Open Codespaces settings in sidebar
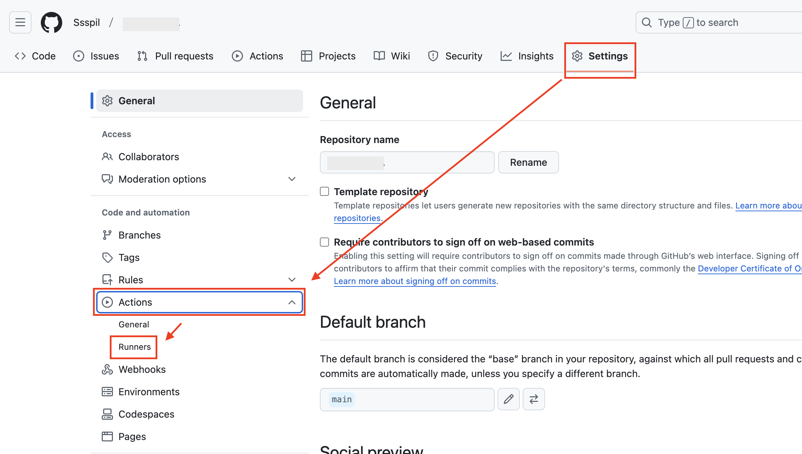802x454 pixels. pos(146,414)
